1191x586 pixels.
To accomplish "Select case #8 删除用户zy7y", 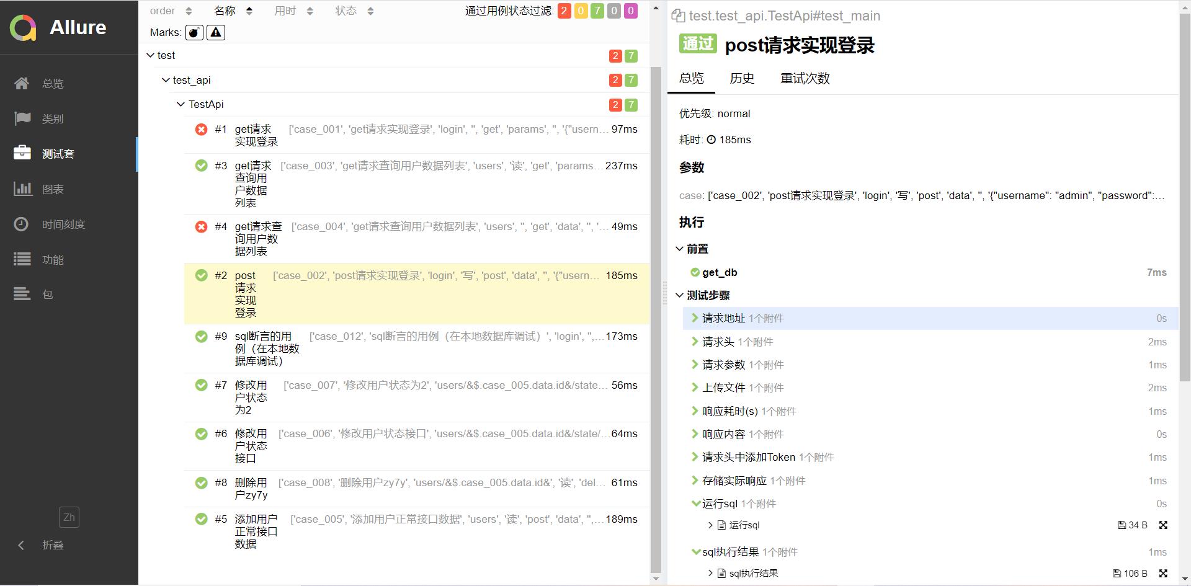I will click(x=417, y=489).
